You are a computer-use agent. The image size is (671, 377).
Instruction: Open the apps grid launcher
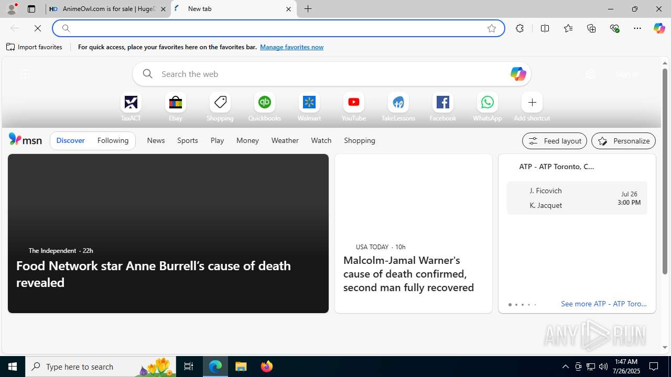point(25,74)
